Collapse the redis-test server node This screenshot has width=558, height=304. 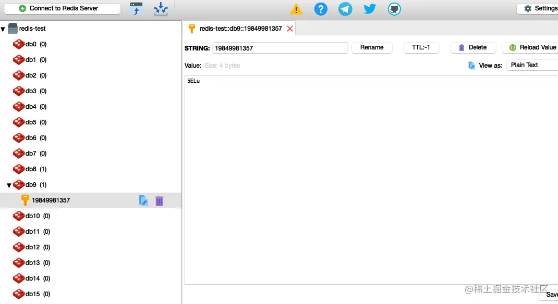3,29
